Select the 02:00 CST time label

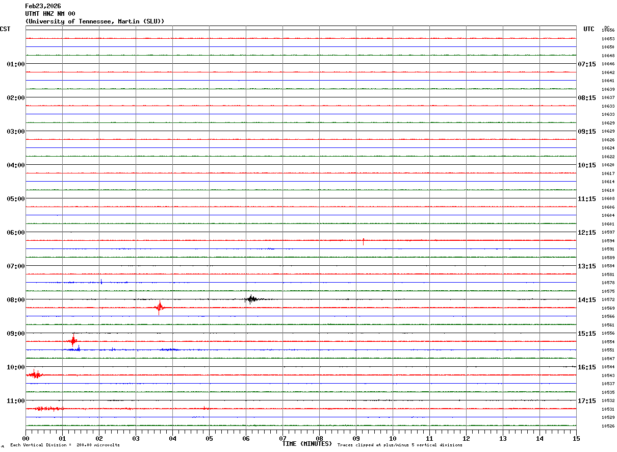coord(15,98)
